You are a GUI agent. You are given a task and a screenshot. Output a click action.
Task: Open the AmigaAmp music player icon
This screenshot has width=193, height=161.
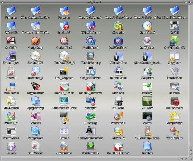point(36,41)
